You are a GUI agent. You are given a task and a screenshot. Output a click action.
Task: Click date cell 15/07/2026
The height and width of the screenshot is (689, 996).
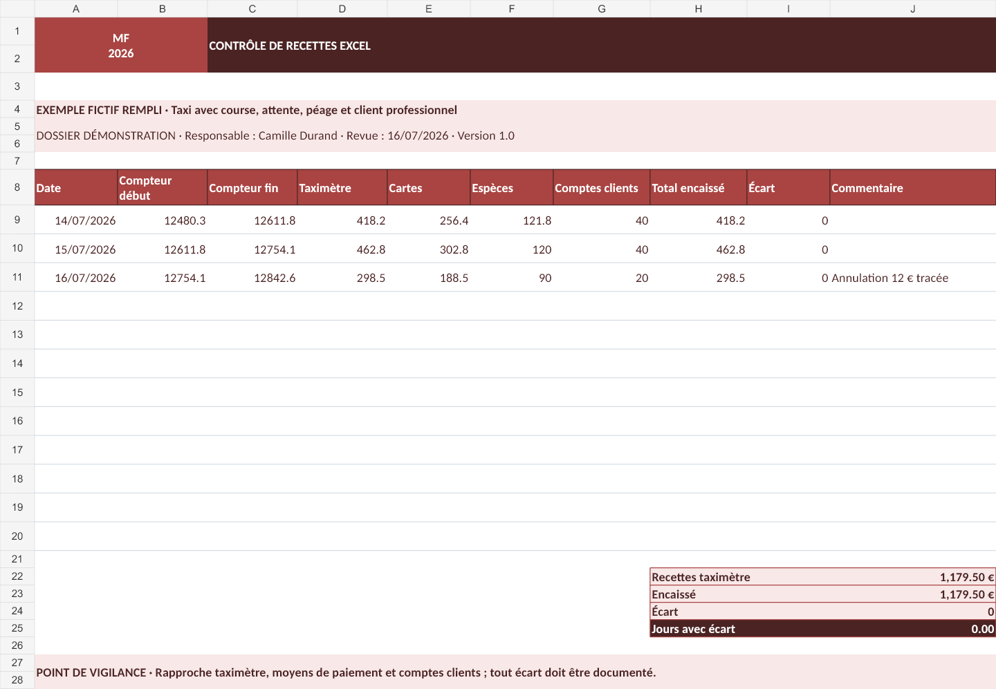click(x=76, y=249)
